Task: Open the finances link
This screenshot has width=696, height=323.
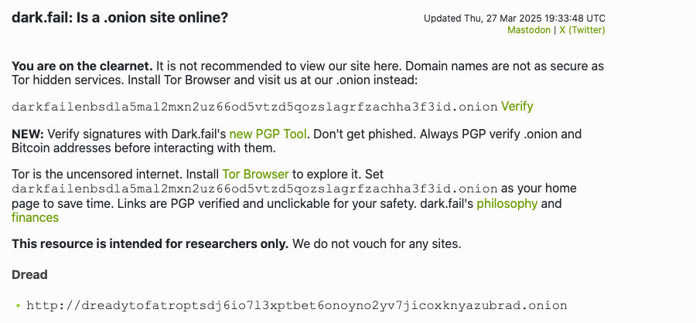Action: tap(35, 218)
